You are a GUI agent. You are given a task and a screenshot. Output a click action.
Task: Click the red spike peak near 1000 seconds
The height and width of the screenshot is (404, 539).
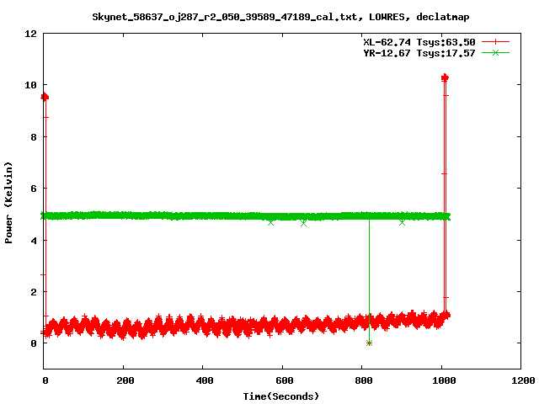[x=445, y=78]
